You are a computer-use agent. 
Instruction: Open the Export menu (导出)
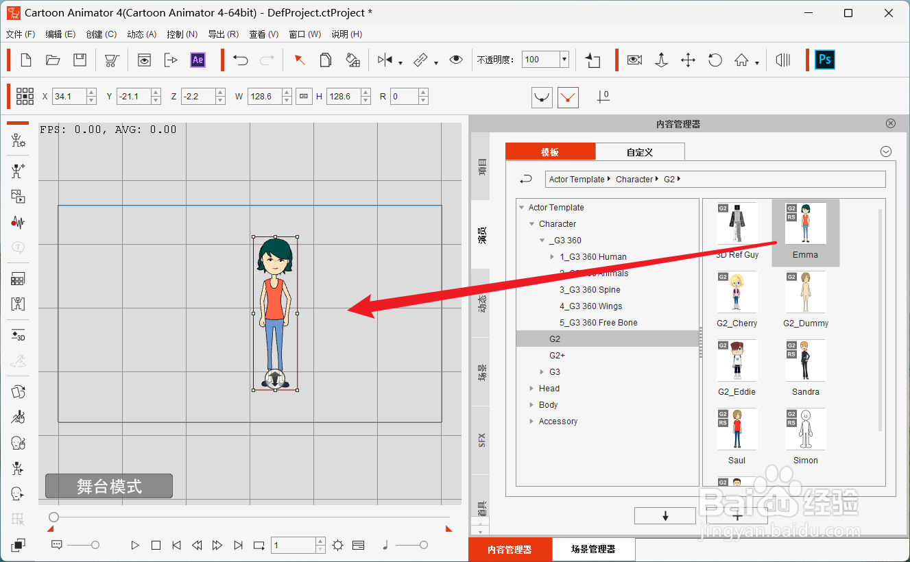223,34
